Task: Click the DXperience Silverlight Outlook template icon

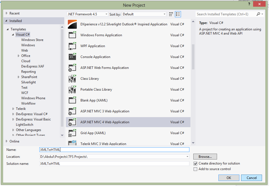Action: coord(72,24)
